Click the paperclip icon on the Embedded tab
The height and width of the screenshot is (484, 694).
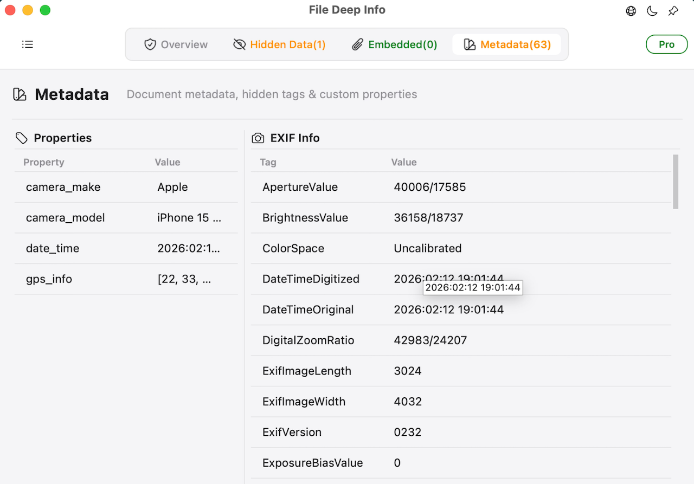pyautogui.click(x=357, y=44)
